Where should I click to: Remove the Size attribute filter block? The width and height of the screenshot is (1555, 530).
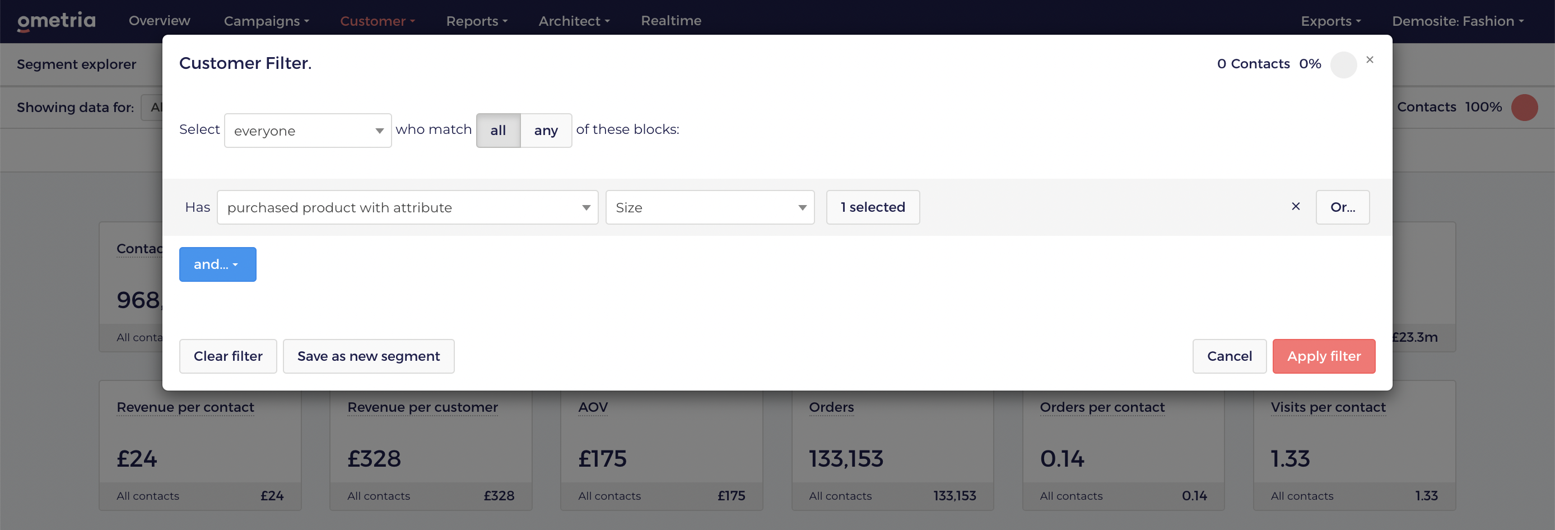(1296, 206)
